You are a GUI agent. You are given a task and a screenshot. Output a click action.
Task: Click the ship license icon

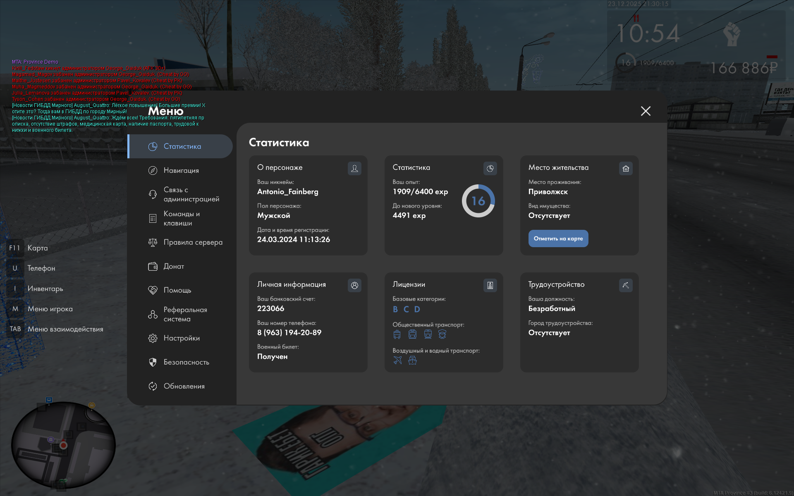(x=412, y=360)
